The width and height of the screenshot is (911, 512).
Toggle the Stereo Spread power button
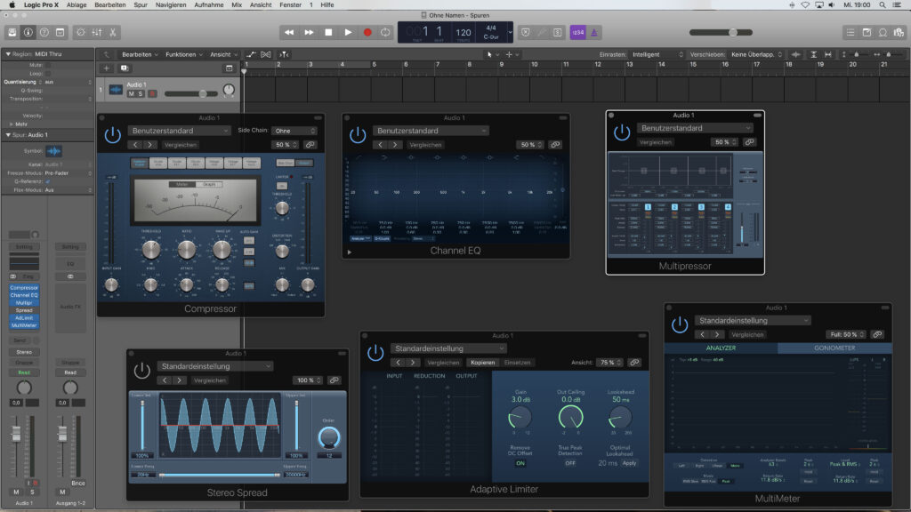[x=141, y=371]
